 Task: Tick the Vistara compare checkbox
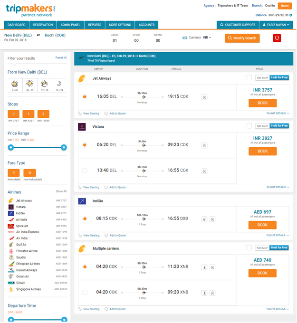[249, 126]
